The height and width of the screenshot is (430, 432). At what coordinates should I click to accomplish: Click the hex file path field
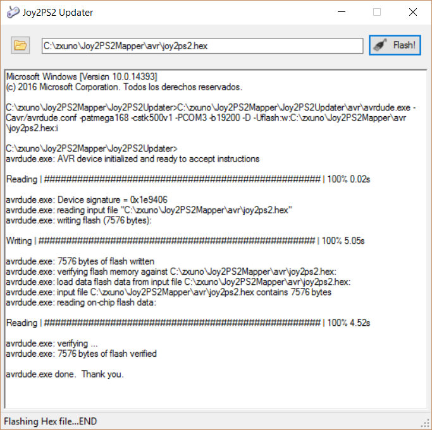[x=202, y=45]
